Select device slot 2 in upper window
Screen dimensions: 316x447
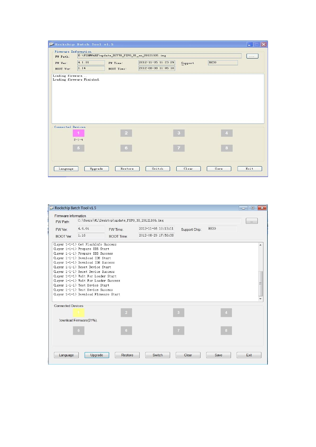pos(126,133)
